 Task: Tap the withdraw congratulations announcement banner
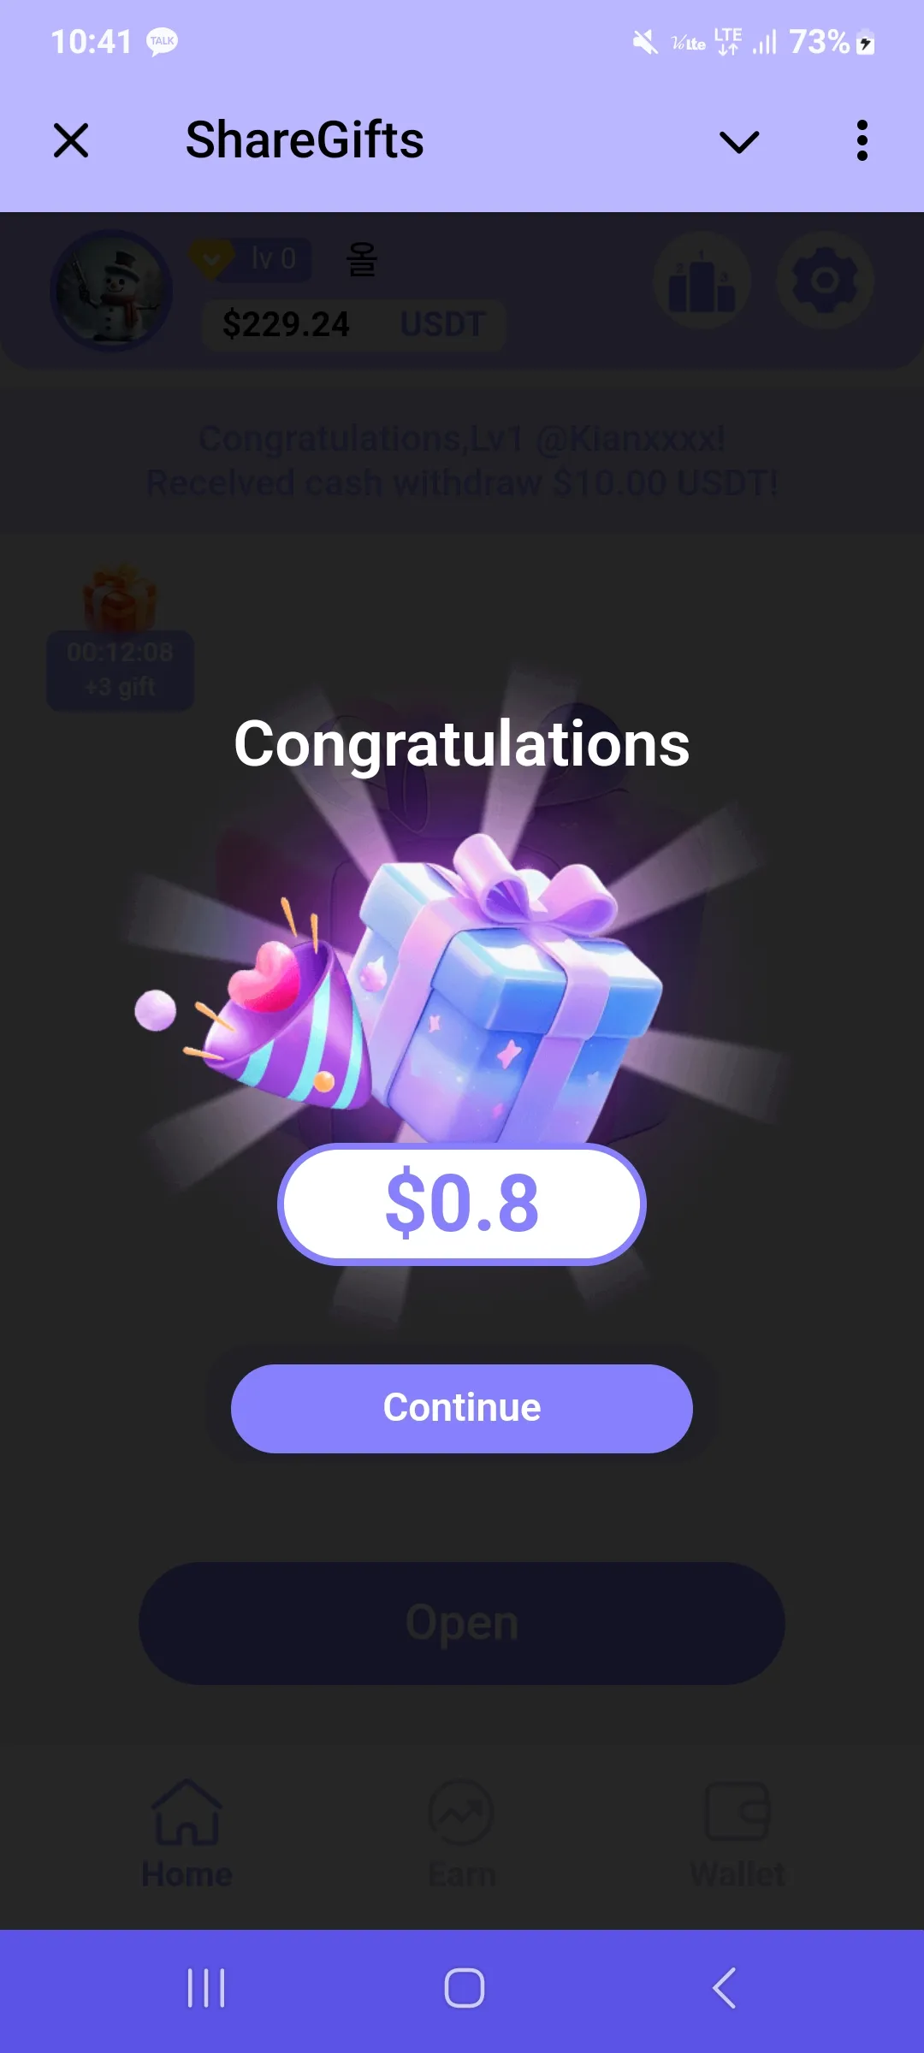click(x=462, y=461)
